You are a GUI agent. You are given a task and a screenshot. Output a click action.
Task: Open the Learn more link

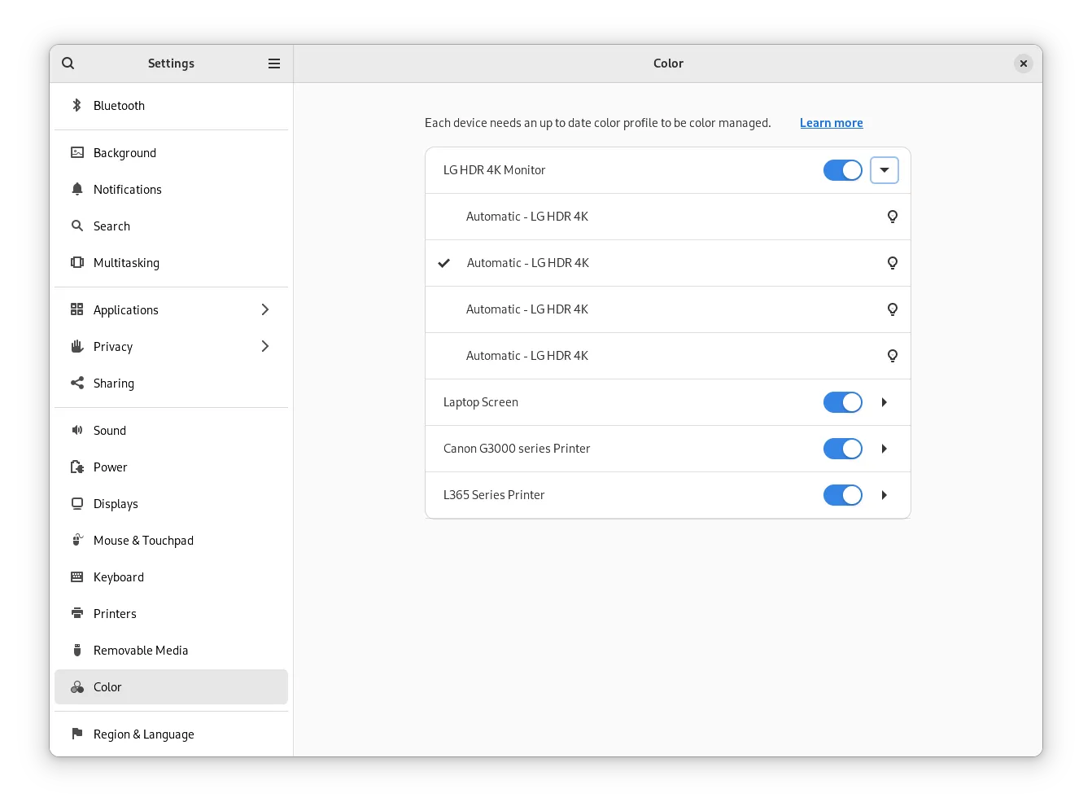[x=831, y=123]
